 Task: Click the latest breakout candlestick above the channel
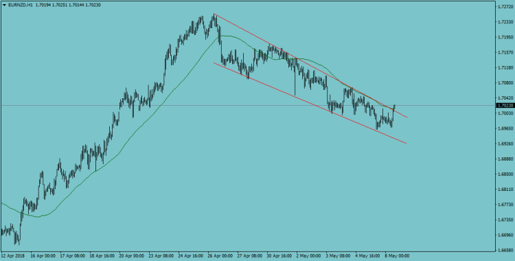394,107
